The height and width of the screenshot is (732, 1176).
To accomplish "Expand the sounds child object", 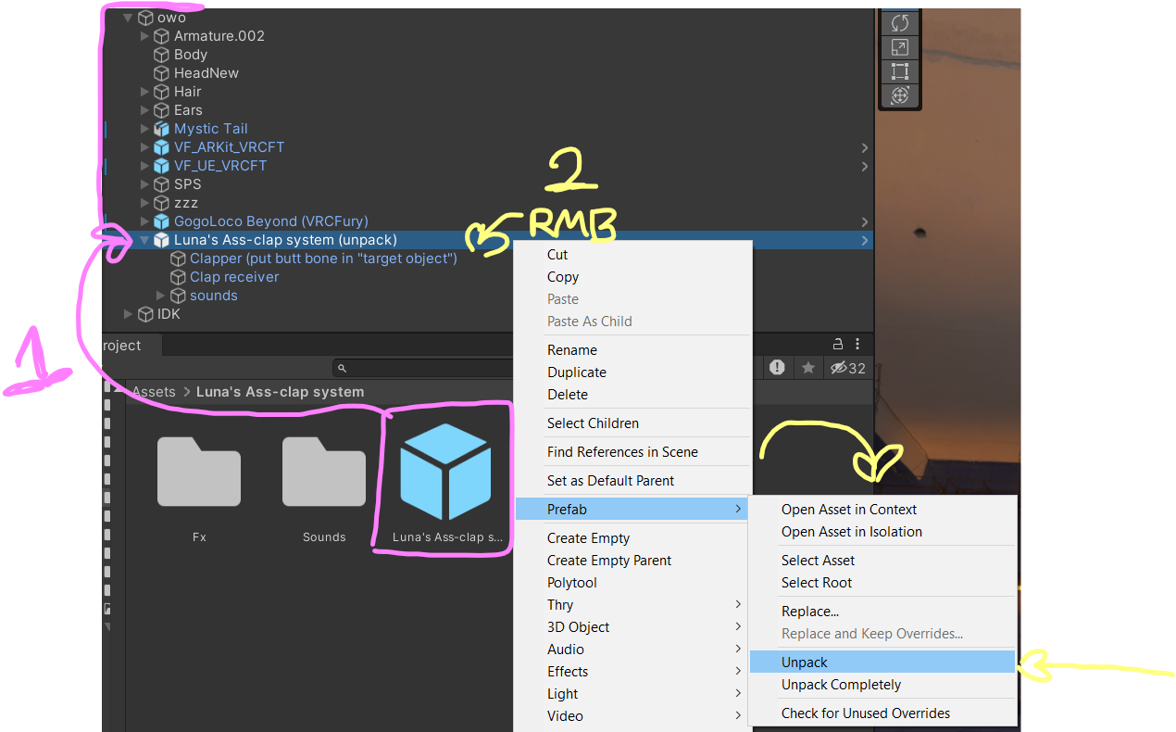I will tap(160, 296).
